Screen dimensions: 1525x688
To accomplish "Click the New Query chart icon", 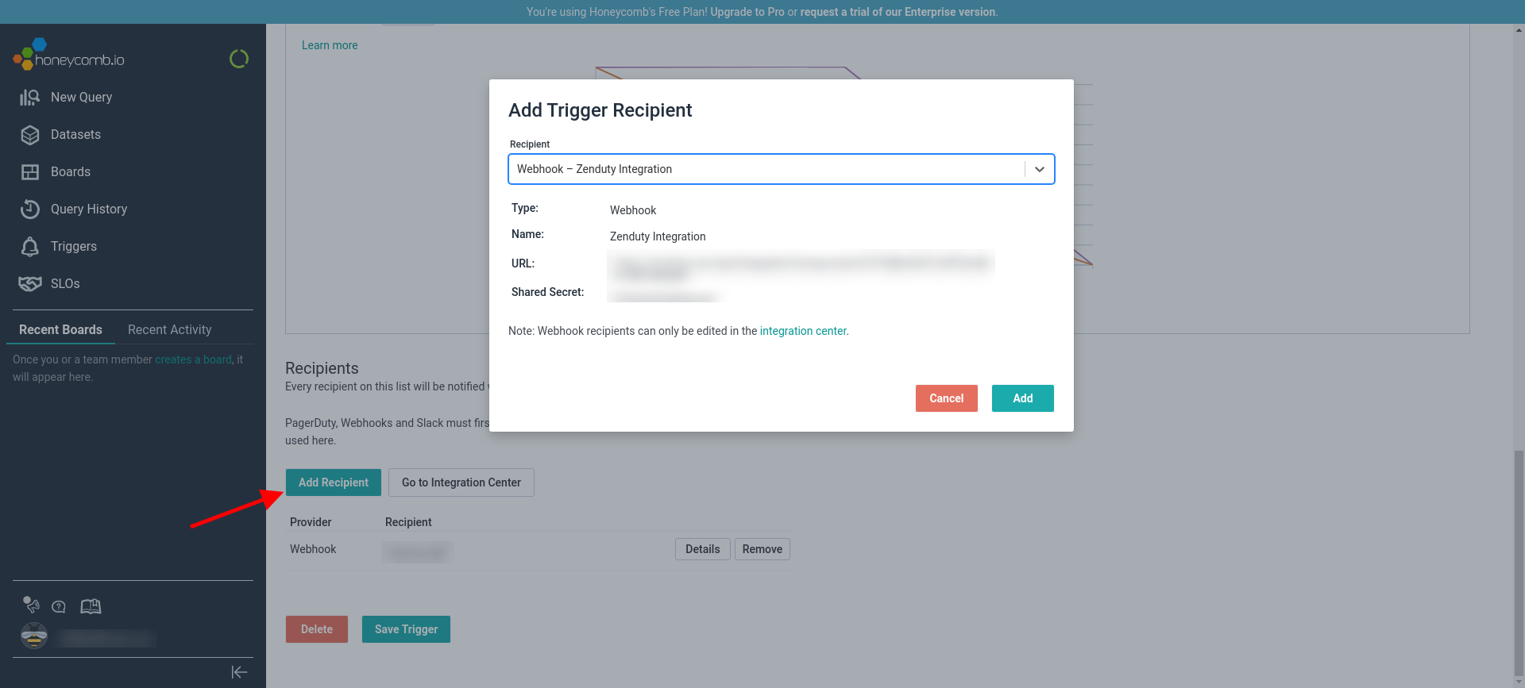I will [30, 97].
